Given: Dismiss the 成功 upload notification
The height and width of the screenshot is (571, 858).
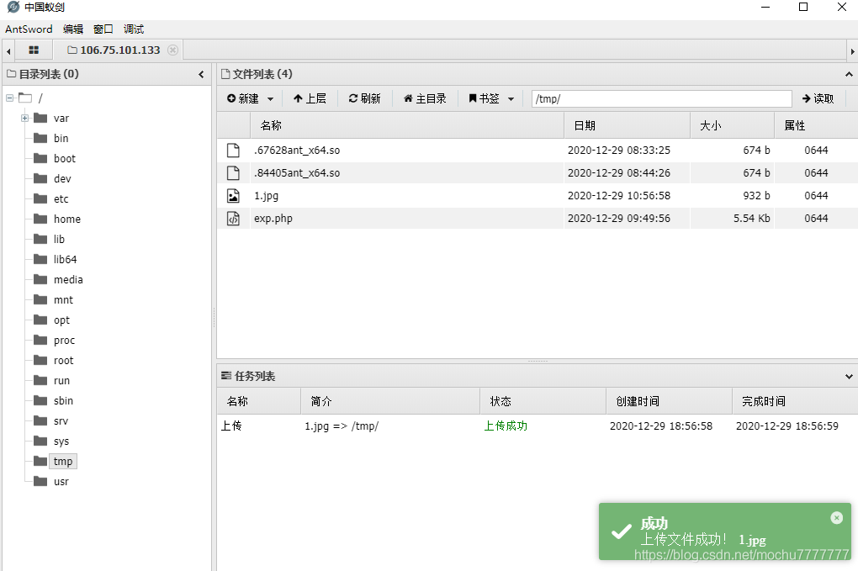Looking at the screenshot, I should [836, 517].
